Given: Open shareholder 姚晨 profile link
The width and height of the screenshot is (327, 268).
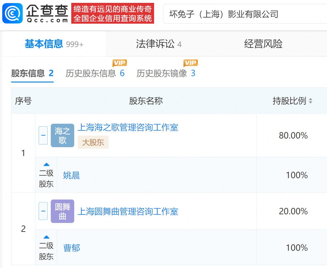Looking at the screenshot, I should [x=71, y=175].
